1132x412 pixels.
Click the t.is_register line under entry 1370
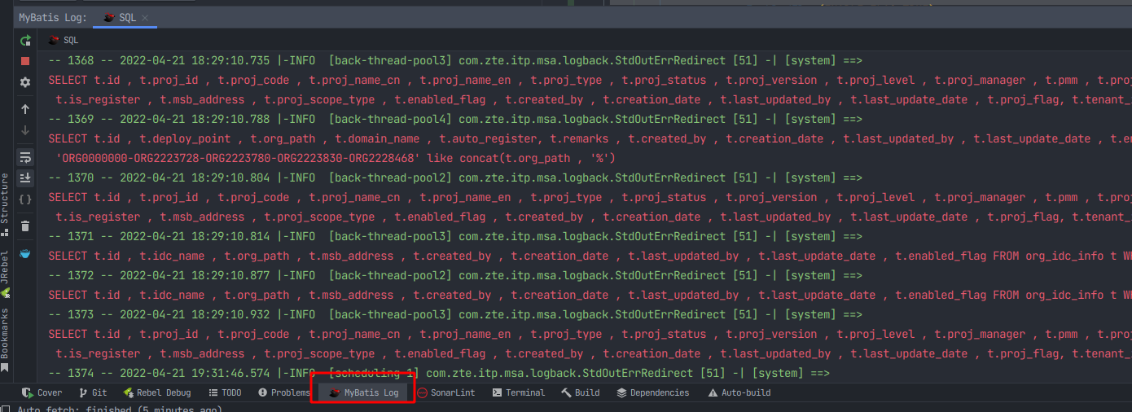point(594,217)
